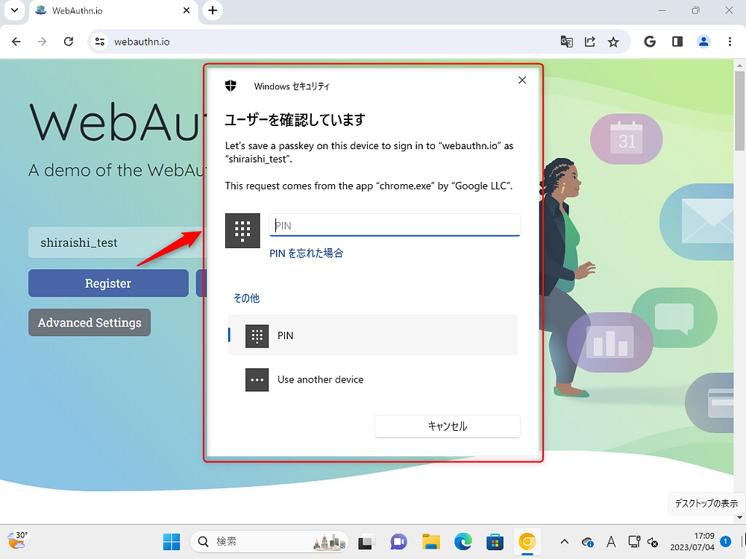Launch Microsoft Edge from the taskbar
746x559 pixels.
(x=463, y=541)
